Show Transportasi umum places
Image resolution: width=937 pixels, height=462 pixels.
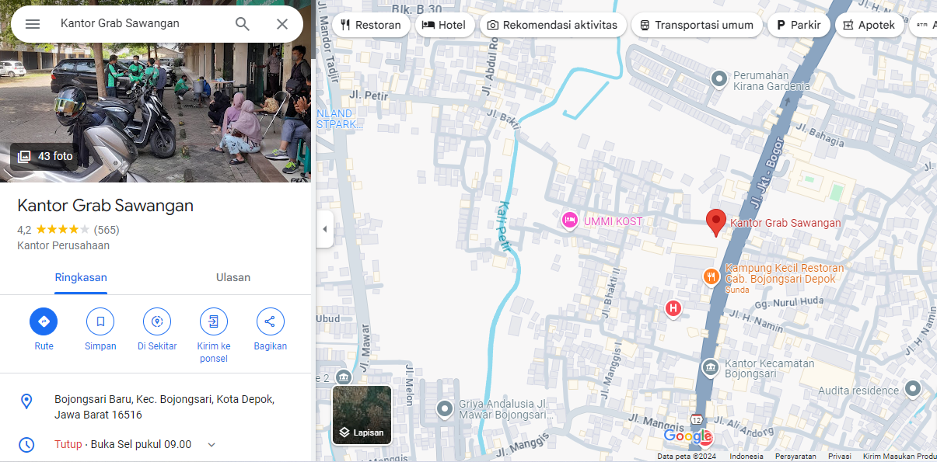point(697,25)
